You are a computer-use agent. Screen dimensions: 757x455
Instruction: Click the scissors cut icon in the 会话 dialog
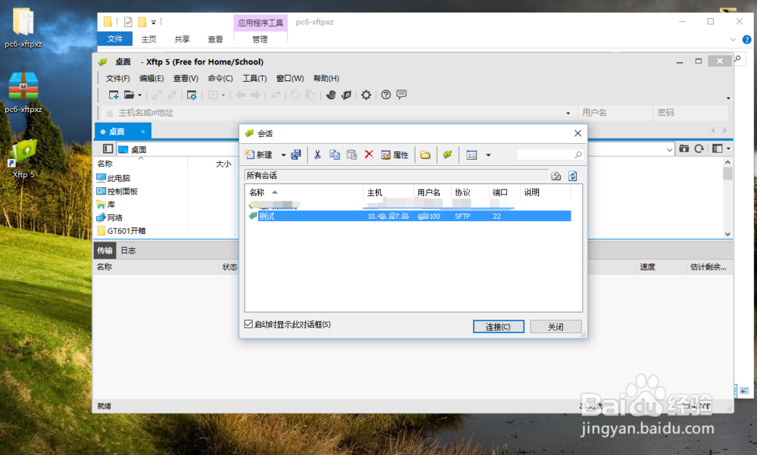tap(317, 154)
